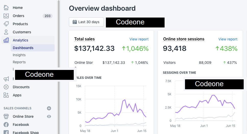This screenshot has height=134, width=247.
Task: Open the Last 30 days date picker
Action: pyautogui.click(x=86, y=22)
